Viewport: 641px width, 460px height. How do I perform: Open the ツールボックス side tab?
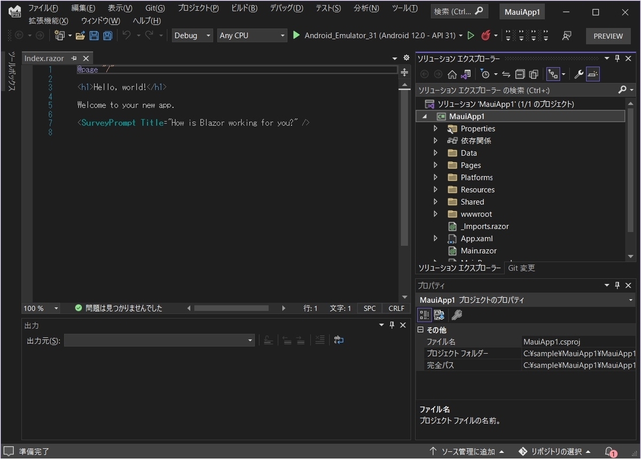coord(12,72)
